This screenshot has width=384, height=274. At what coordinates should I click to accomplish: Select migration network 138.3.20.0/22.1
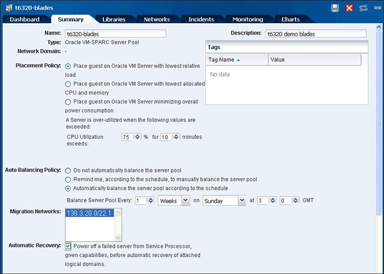pos(90,213)
